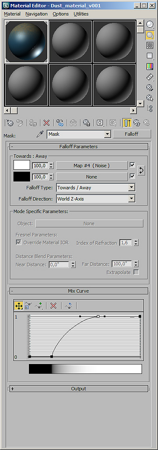Click the white amount spinner arrows
This screenshot has height=450, width=158.
51,166
